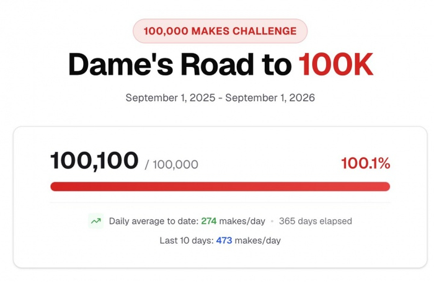The width and height of the screenshot is (434, 282).
Task: Click the right end of progress bar
Action: [387, 187]
